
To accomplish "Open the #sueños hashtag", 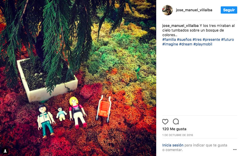I will pos(184,40).
